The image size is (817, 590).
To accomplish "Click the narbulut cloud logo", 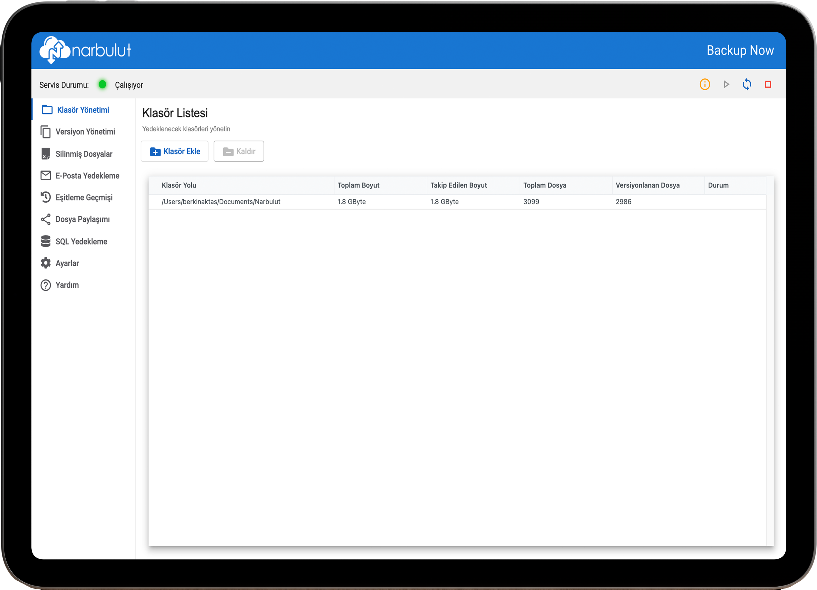I will coord(85,50).
